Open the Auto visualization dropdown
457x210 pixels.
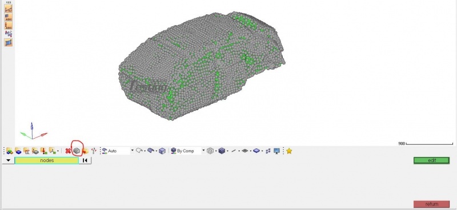(132, 151)
